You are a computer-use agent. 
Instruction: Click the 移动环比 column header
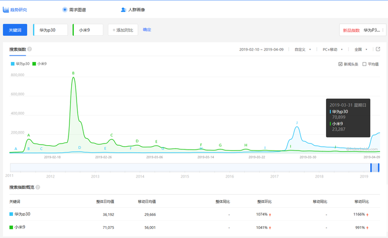pos(362,201)
